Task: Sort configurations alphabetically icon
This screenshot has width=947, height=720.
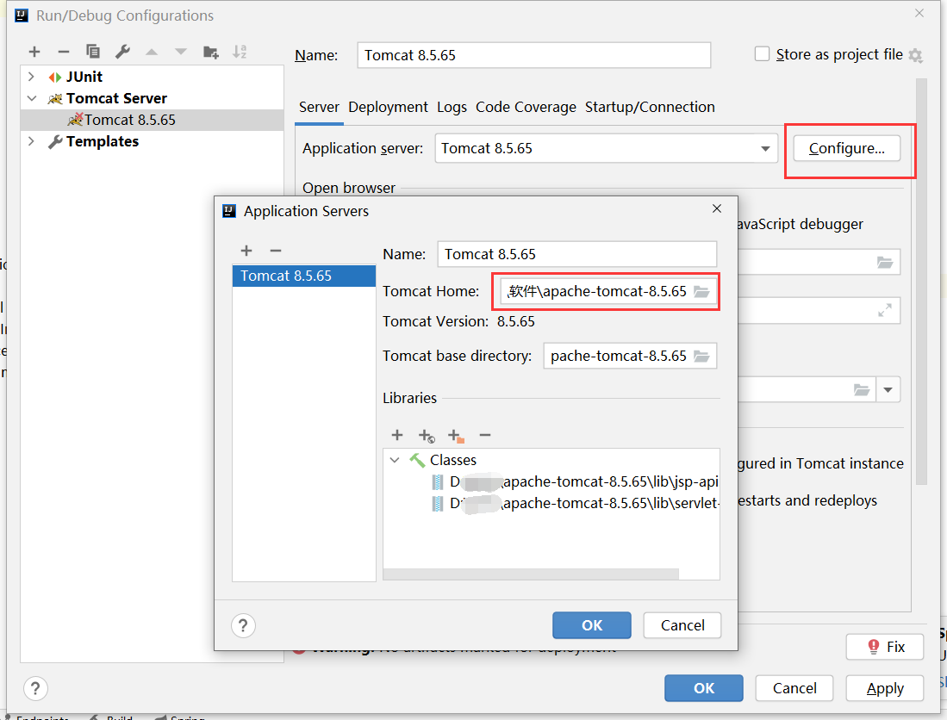Action: [240, 52]
